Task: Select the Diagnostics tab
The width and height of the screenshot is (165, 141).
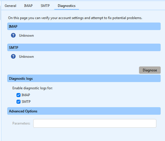Action: [x=67, y=6]
